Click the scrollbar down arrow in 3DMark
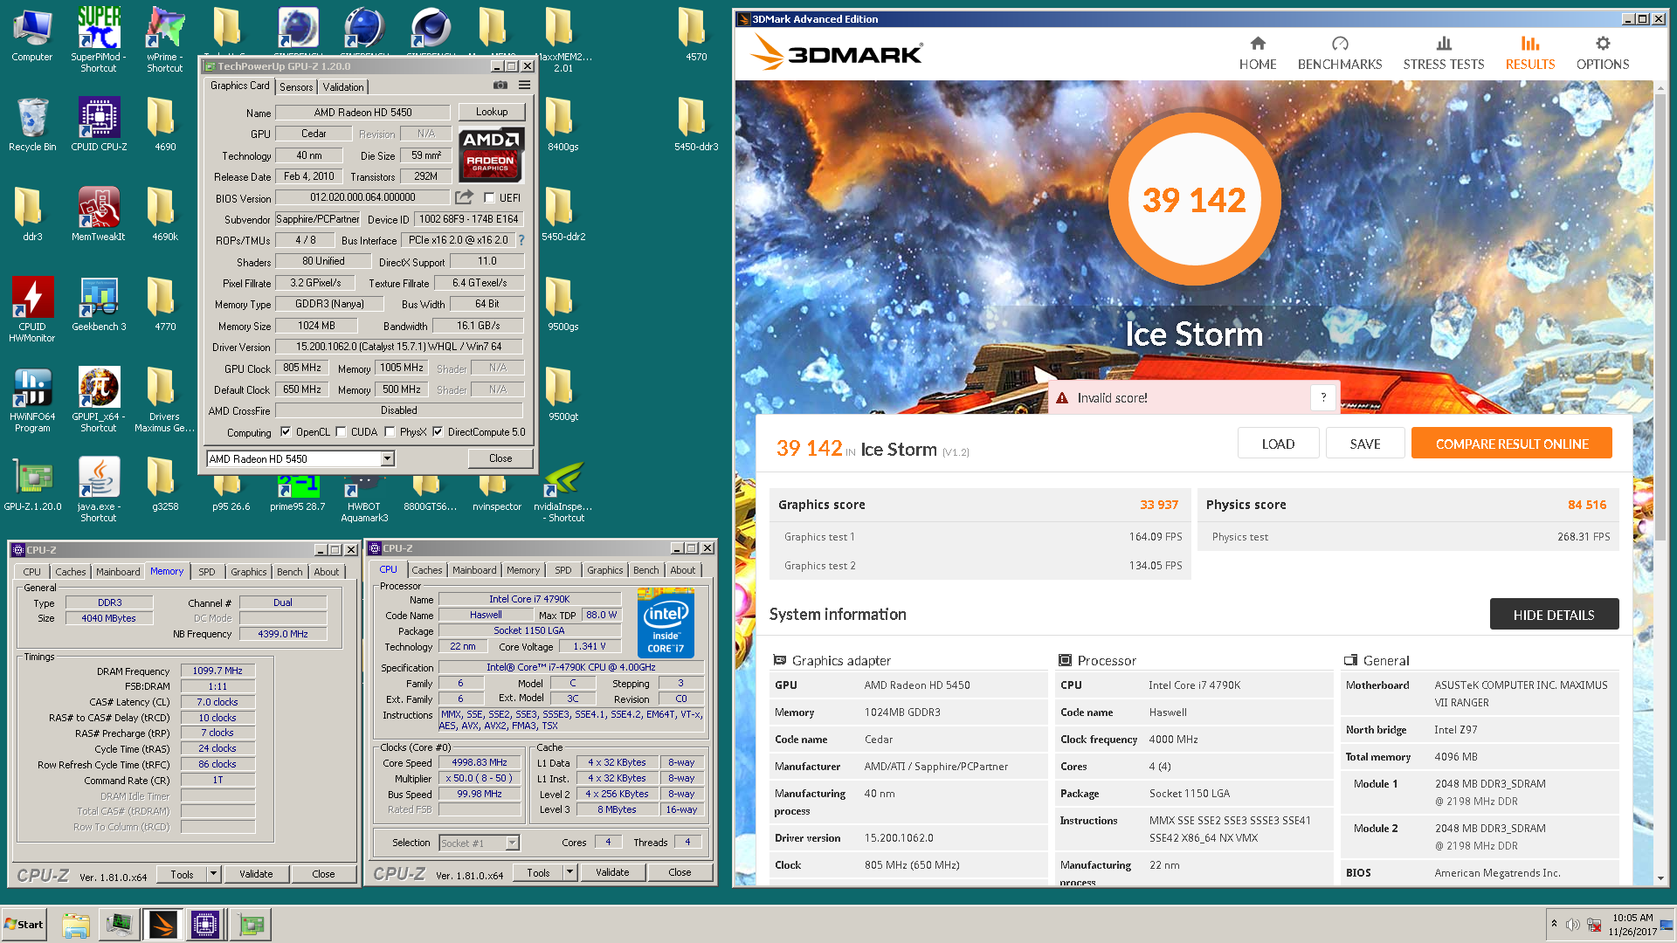Viewport: 1677px width, 943px height. coord(1660,878)
